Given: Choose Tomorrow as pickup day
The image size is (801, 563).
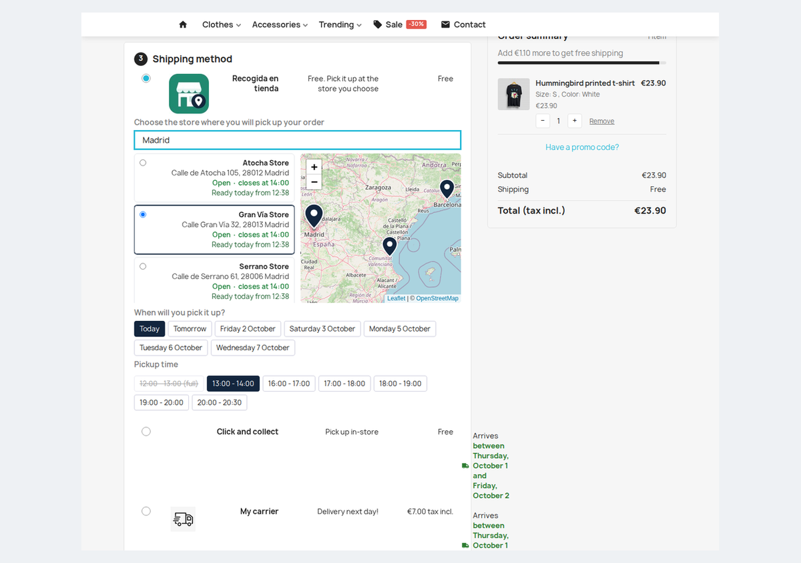Looking at the screenshot, I should 190,329.
